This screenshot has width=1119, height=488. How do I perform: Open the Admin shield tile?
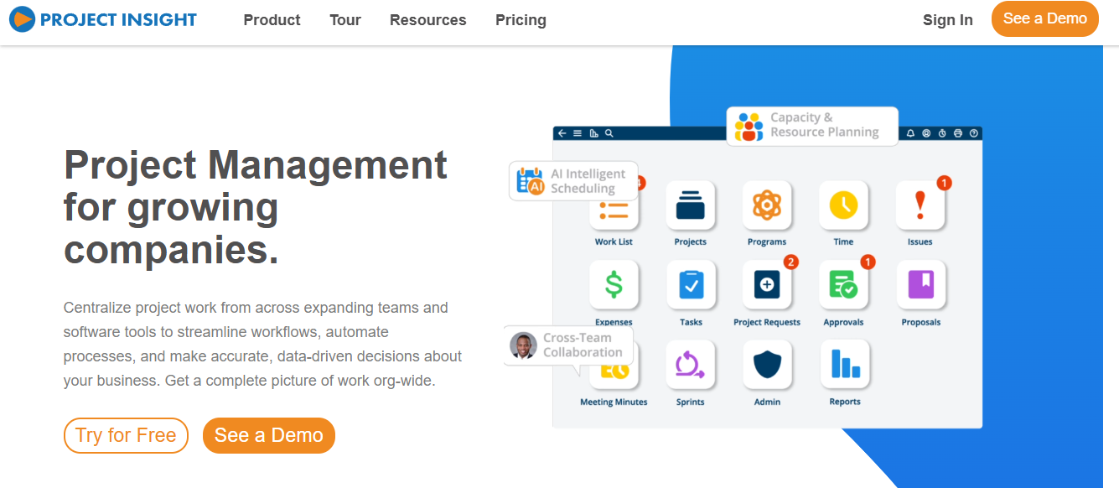coord(767,365)
